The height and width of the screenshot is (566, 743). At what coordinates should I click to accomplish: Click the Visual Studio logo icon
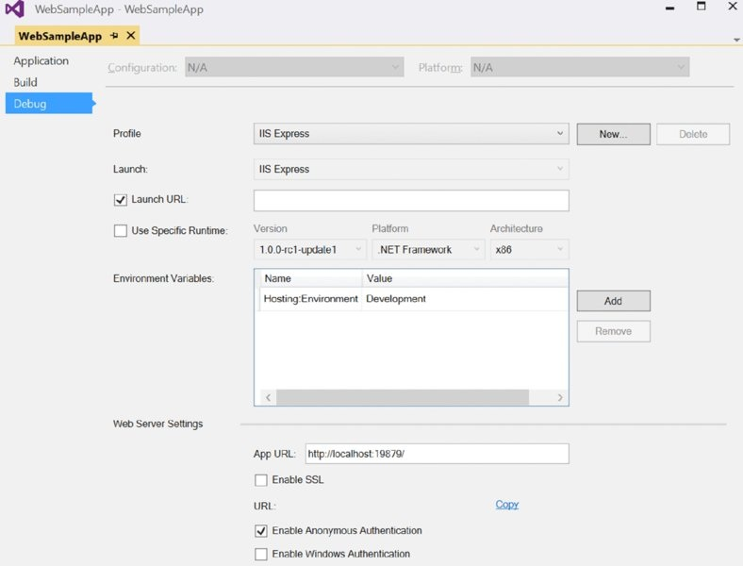[x=15, y=9]
